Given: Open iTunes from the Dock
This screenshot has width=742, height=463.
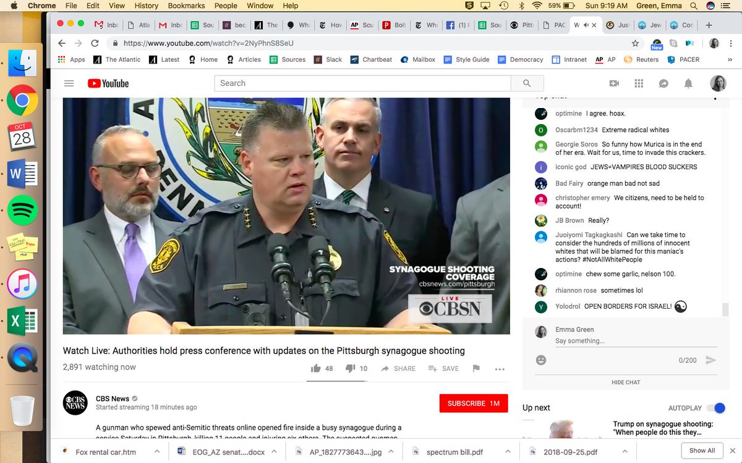Looking at the screenshot, I should [x=22, y=284].
